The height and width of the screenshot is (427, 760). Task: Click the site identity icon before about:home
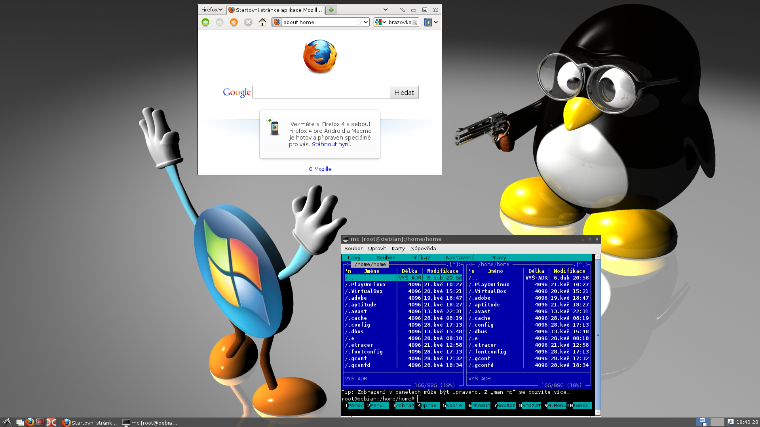[277, 22]
